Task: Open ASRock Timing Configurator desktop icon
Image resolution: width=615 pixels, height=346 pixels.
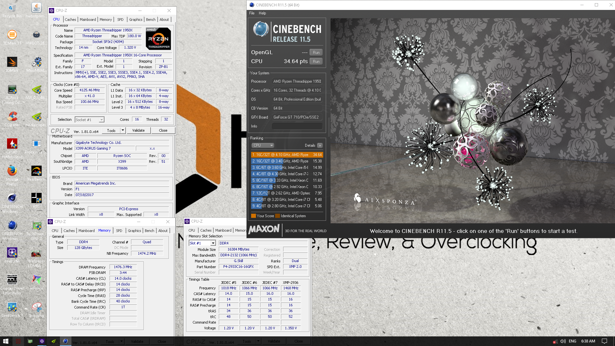Action: click(x=12, y=95)
